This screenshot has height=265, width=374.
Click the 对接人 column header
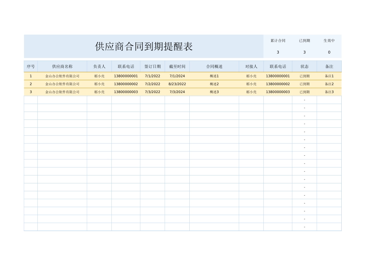[251, 66]
